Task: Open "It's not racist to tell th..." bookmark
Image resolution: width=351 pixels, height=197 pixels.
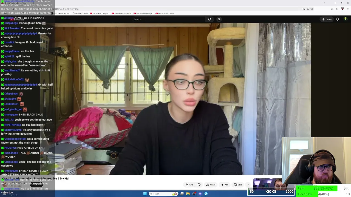Action: [122, 13]
